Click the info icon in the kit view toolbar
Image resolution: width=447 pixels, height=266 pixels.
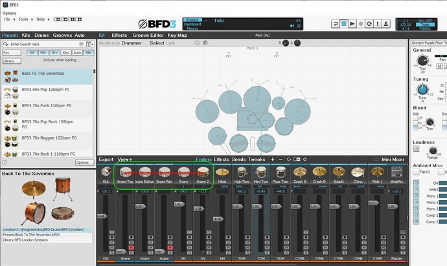(x=197, y=43)
